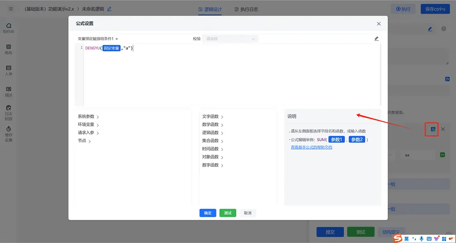Open the 日志回放 sidebar item
This screenshot has width=456, height=243.
click(8, 113)
